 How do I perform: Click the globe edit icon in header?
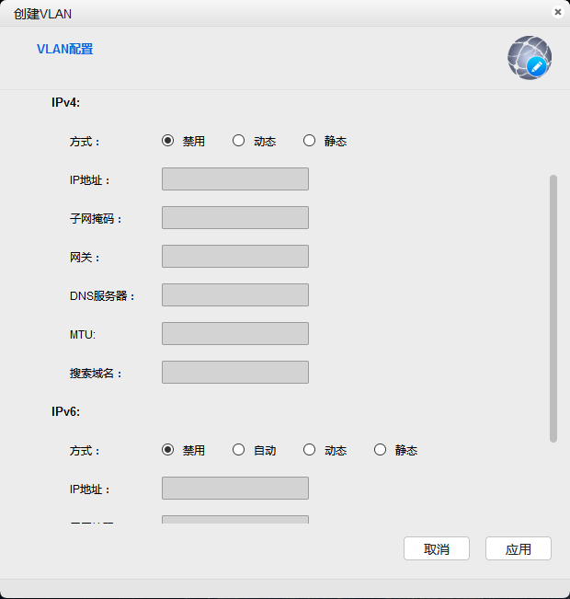pos(529,57)
